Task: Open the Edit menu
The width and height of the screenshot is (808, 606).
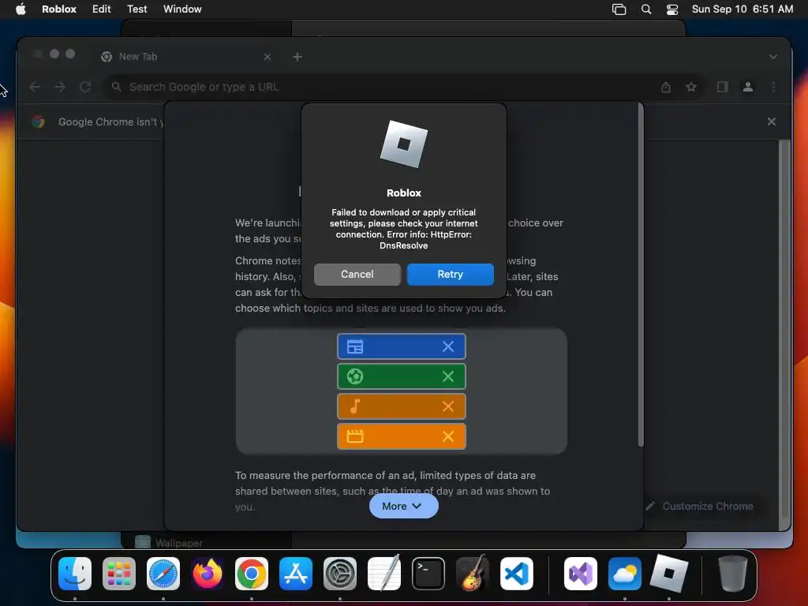Action: (102, 9)
